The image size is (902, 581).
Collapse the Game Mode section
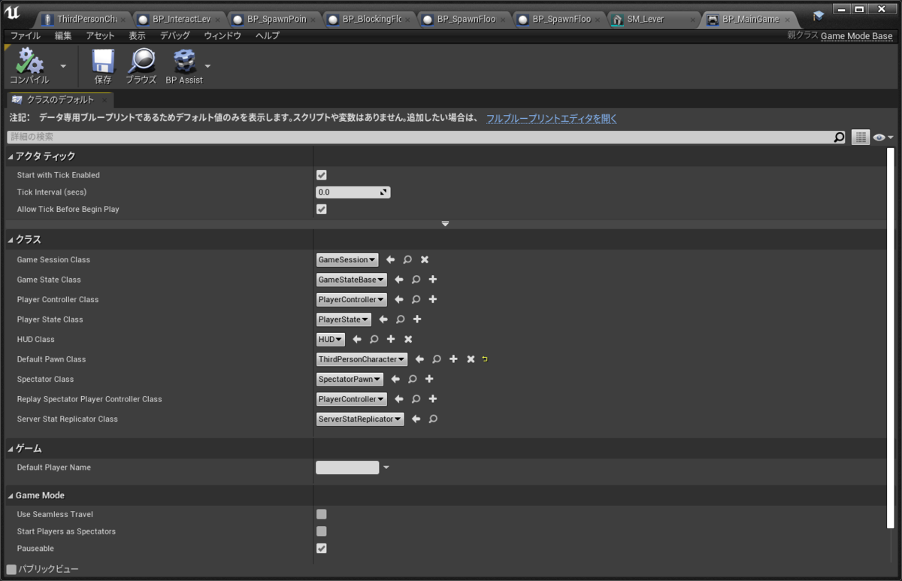(x=11, y=495)
